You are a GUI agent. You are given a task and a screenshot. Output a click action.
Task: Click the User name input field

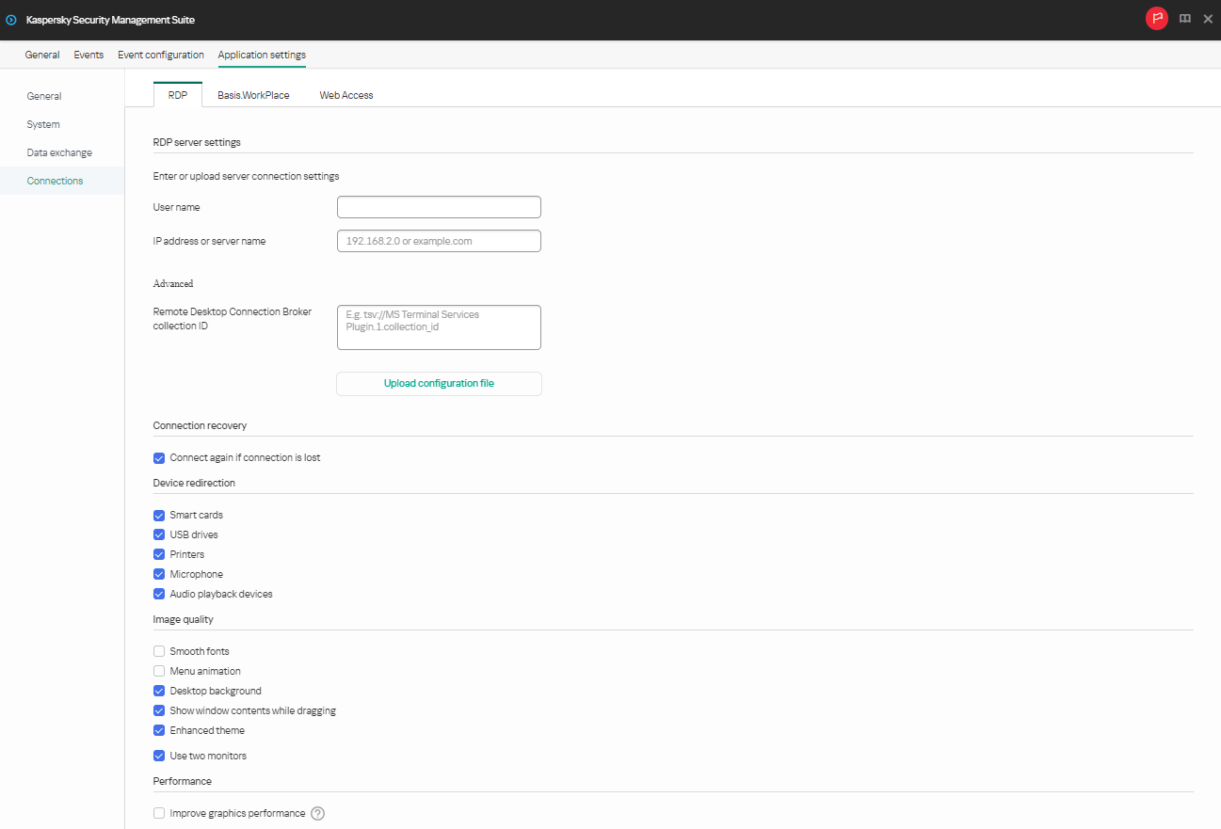pyautogui.click(x=439, y=206)
